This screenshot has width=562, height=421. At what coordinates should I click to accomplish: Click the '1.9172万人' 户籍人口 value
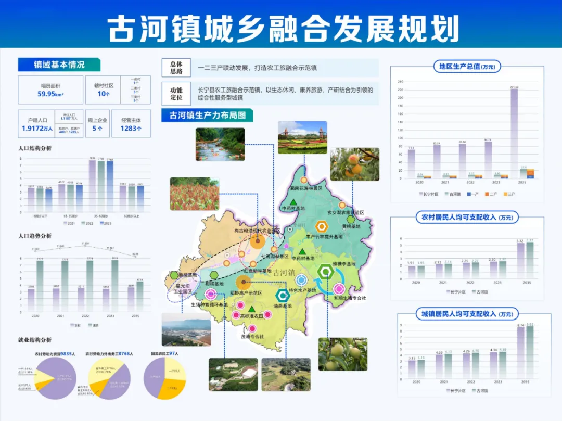point(37,128)
